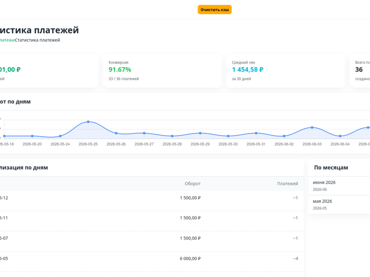Screen dimensions: 370x277
Task: Click the 33 / 36 платежей caption
Action: click(x=123, y=78)
